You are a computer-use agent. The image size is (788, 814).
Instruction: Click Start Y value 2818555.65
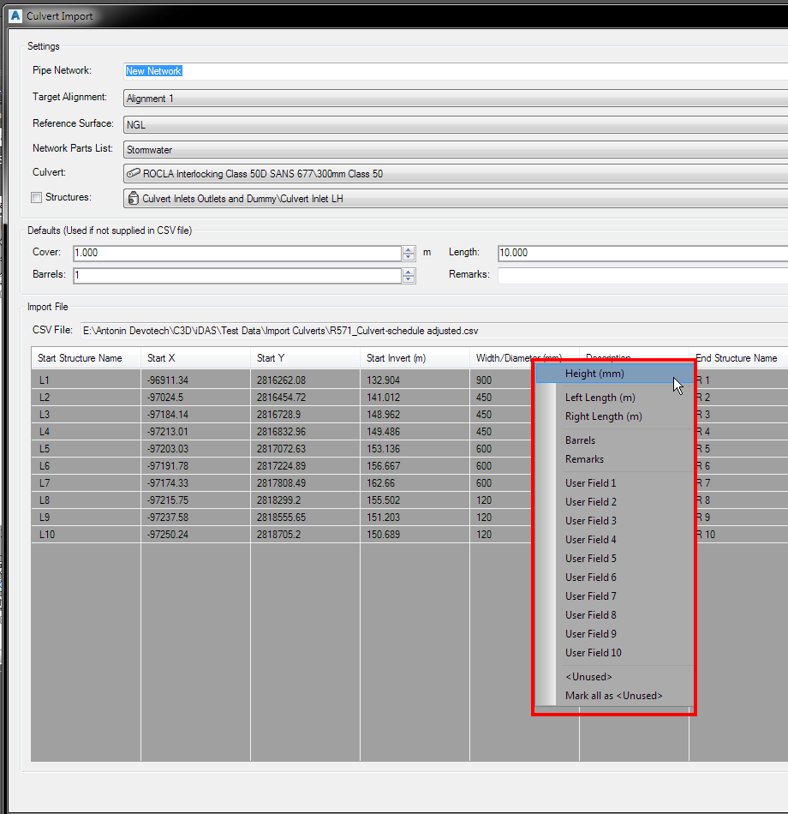point(305,517)
